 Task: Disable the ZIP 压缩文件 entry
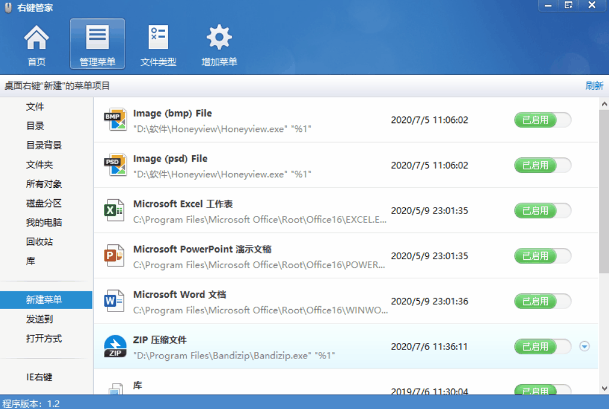(542, 346)
